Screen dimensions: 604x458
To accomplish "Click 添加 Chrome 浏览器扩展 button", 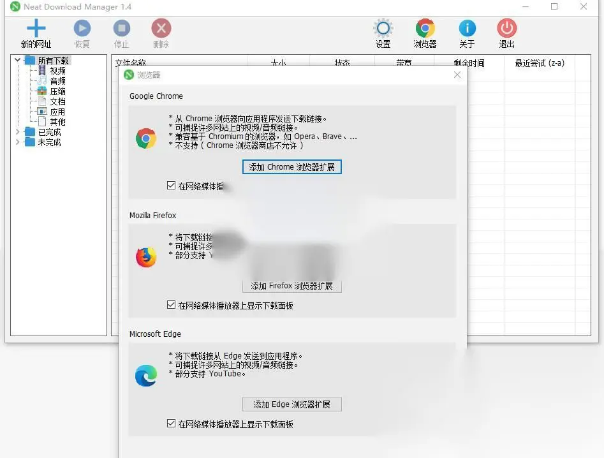I will 292,166.
